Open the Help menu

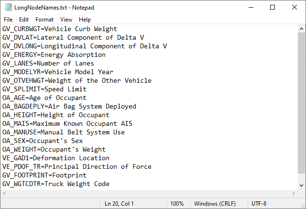(85, 20)
